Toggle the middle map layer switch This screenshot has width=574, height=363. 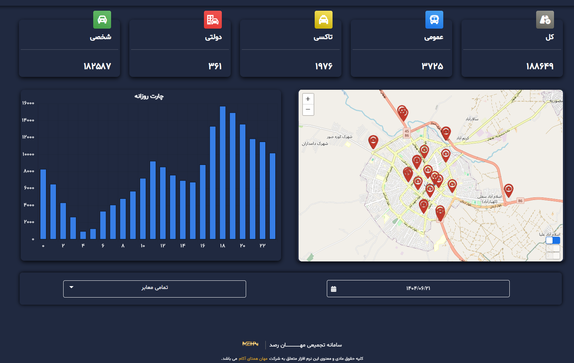pyautogui.click(x=553, y=248)
